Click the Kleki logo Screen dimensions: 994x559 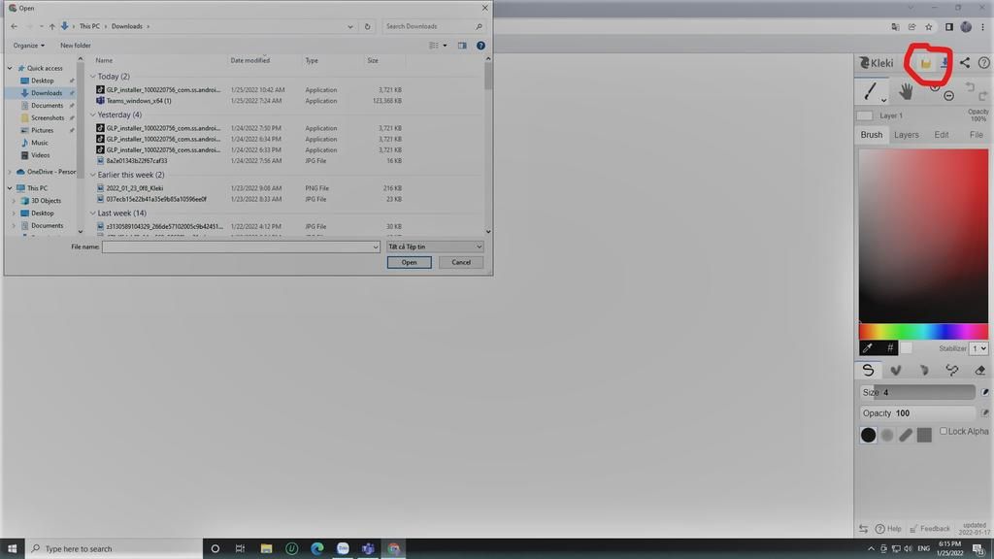[x=877, y=63]
